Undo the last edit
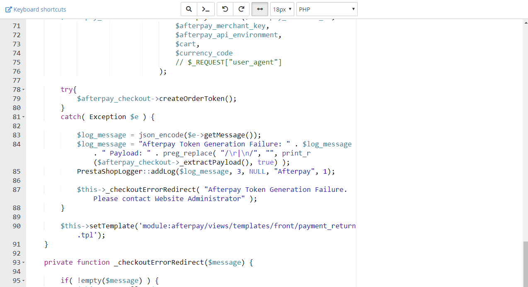The image size is (528, 287). (225, 9)
